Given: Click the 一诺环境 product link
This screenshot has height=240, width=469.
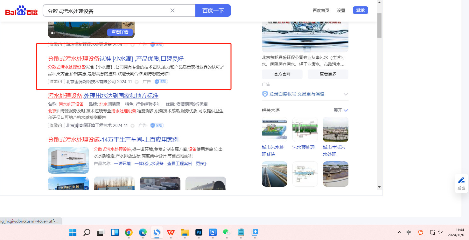Looking at the screenshot, I should pyautogui.click(x=122, y=163).
